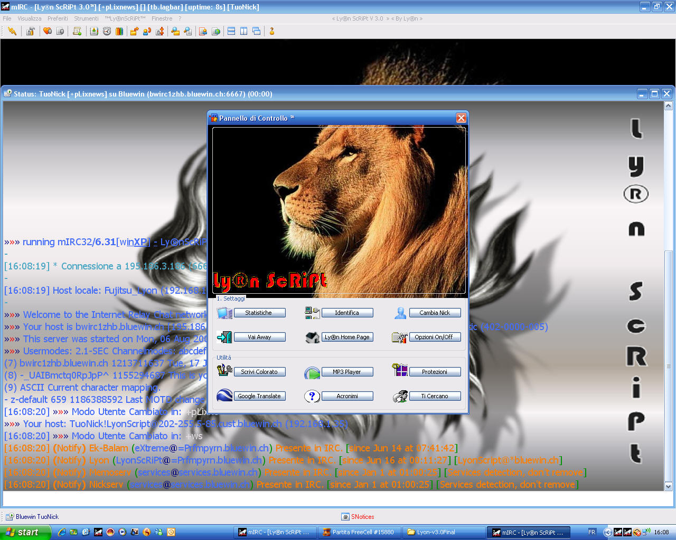676x540 pixels.
Task: Click the status window scroll-down arrow
Action: (669, 487)
